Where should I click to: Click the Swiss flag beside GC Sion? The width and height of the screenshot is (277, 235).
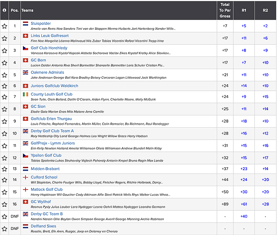point(26,106)
